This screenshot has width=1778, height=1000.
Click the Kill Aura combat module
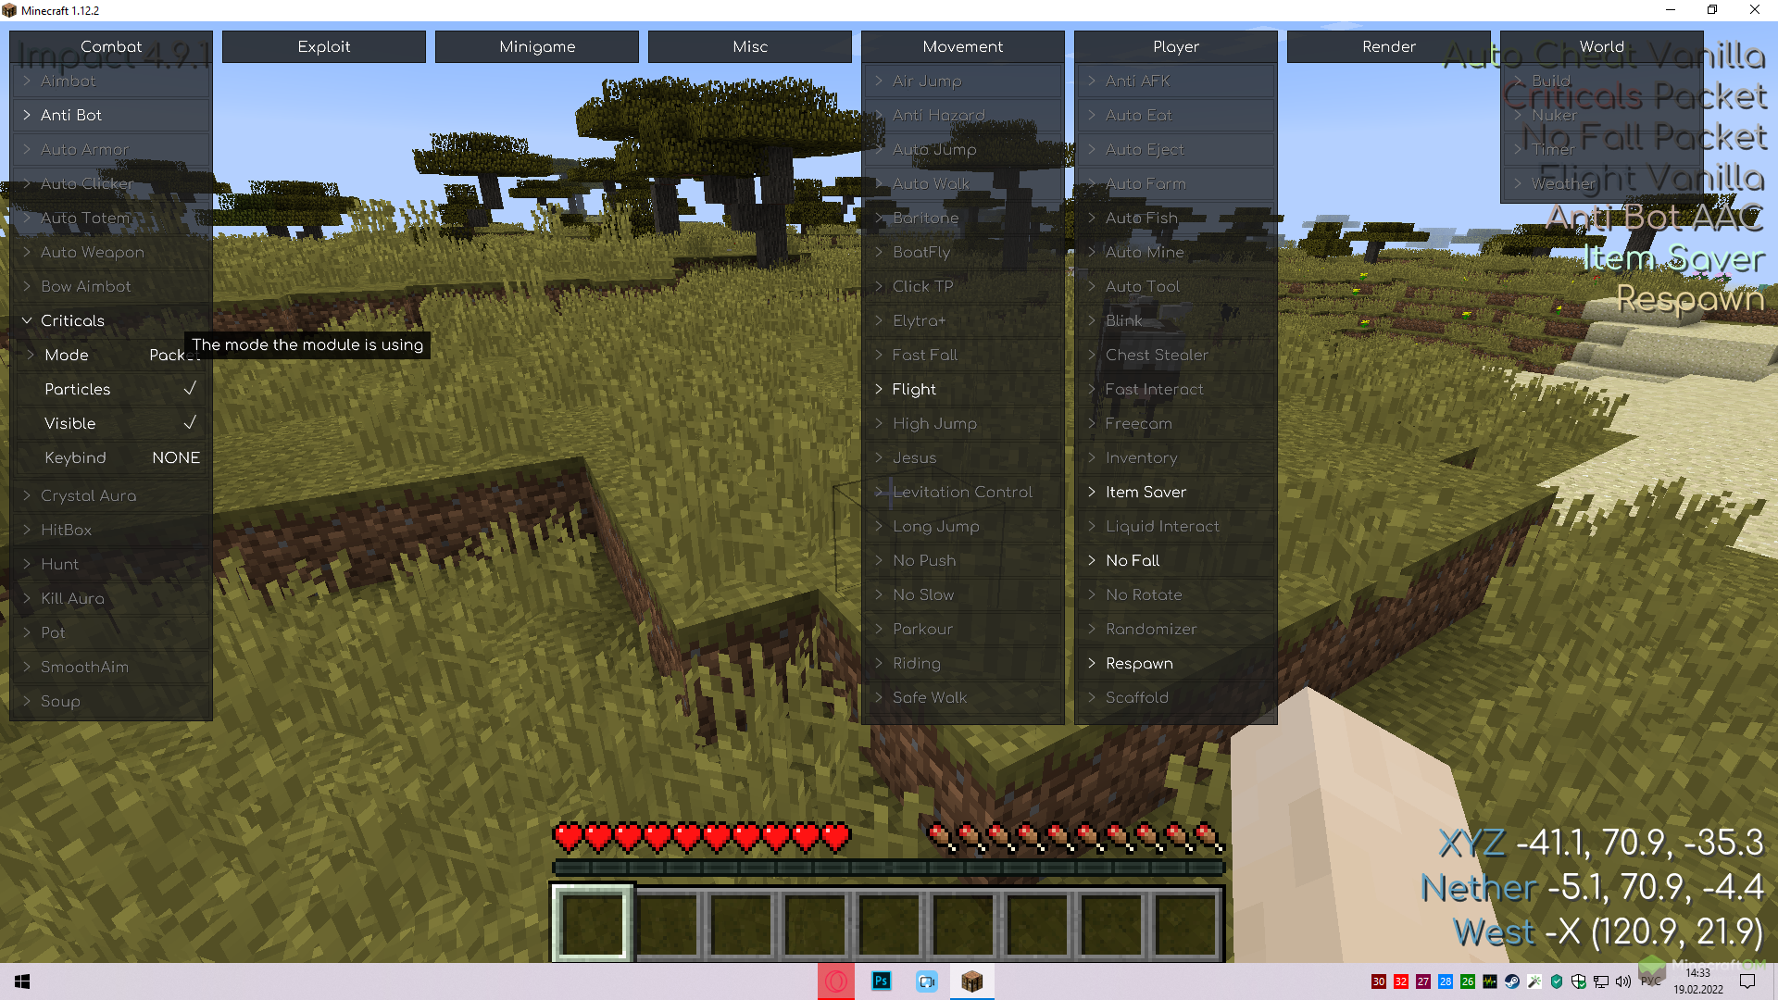pos(74,598)
